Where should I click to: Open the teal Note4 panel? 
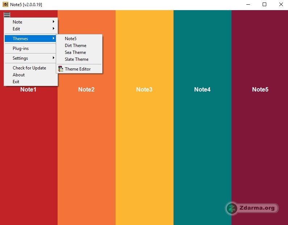[x=203, y=117]
